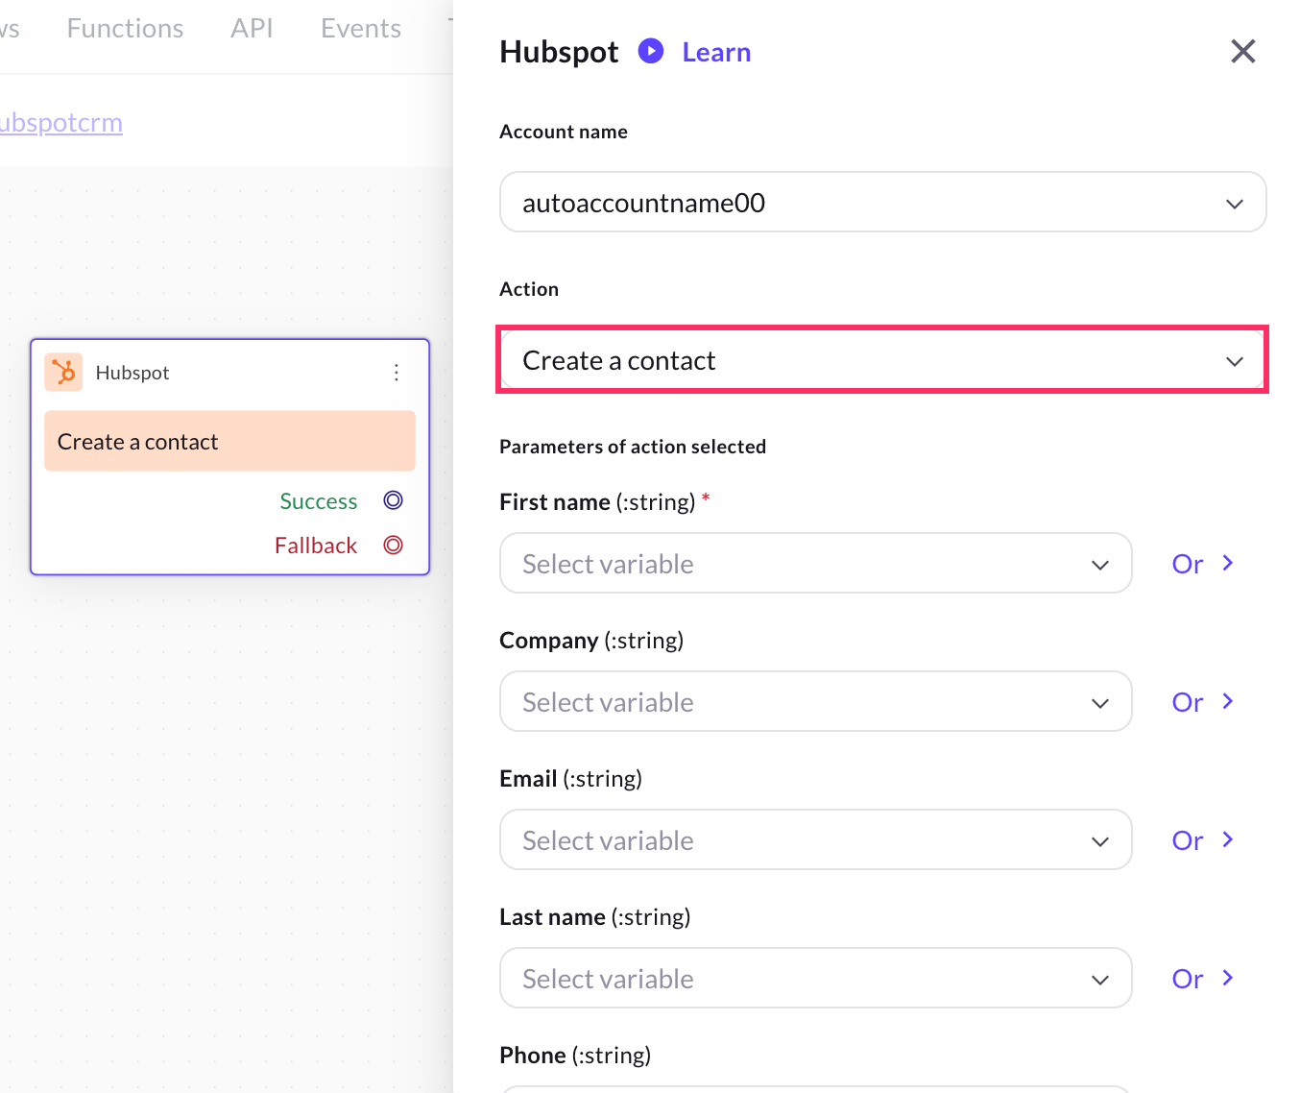
Task: Switch to the API tab
Action: click(x=252, y=29)
